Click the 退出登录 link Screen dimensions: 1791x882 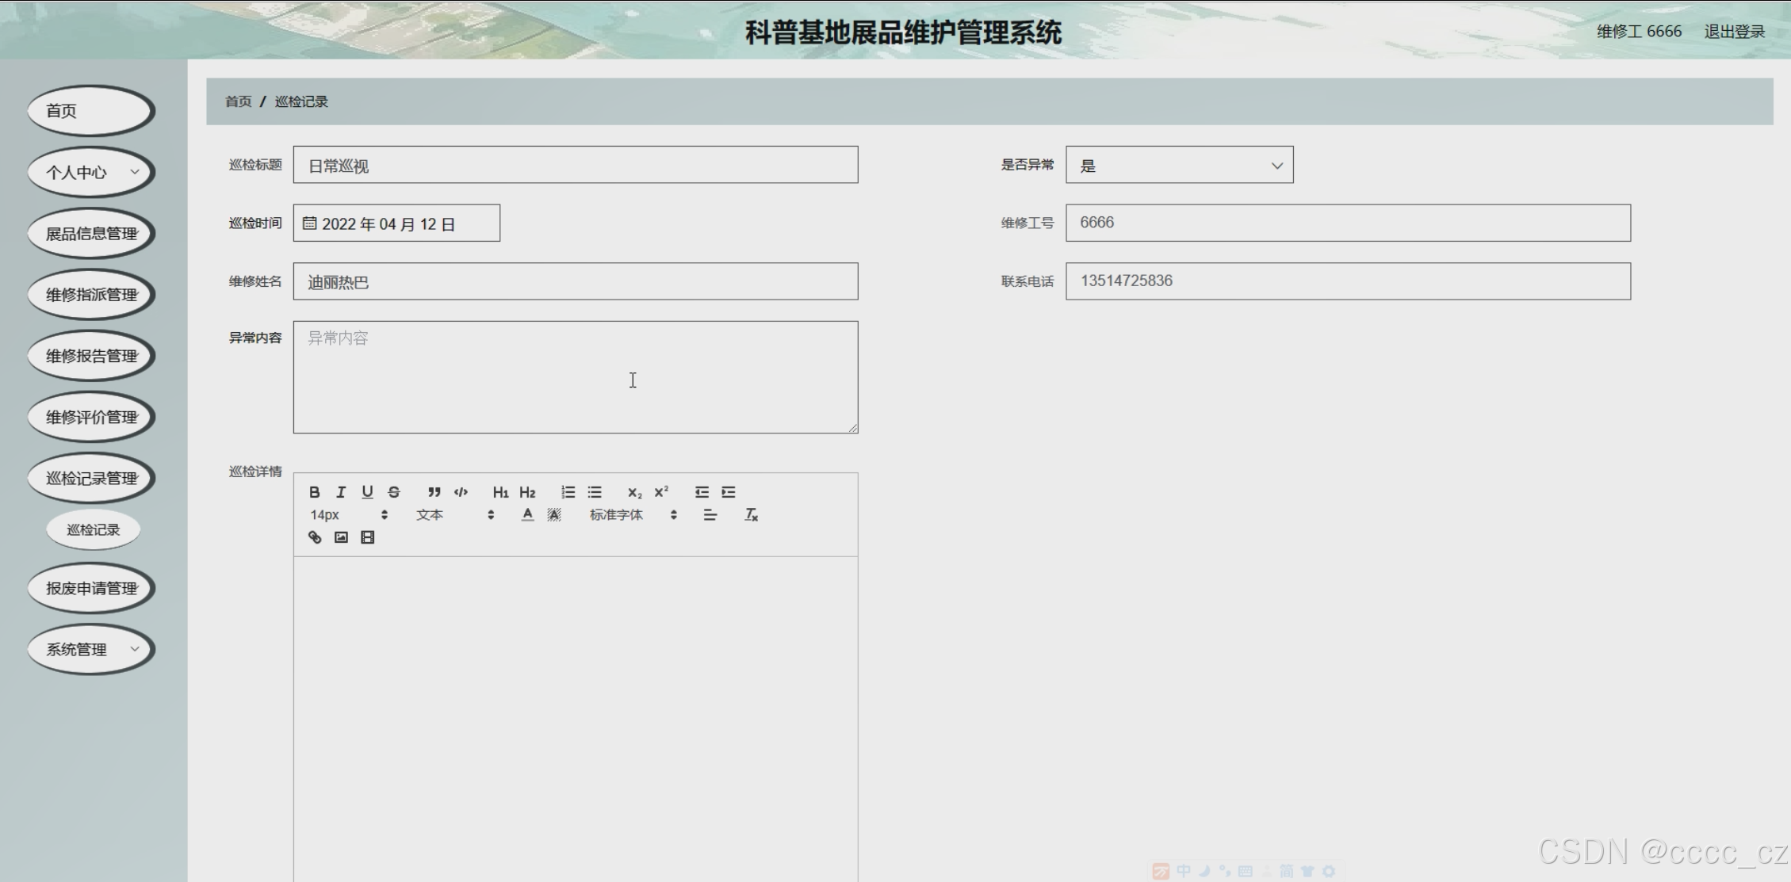pos(1734,32)
